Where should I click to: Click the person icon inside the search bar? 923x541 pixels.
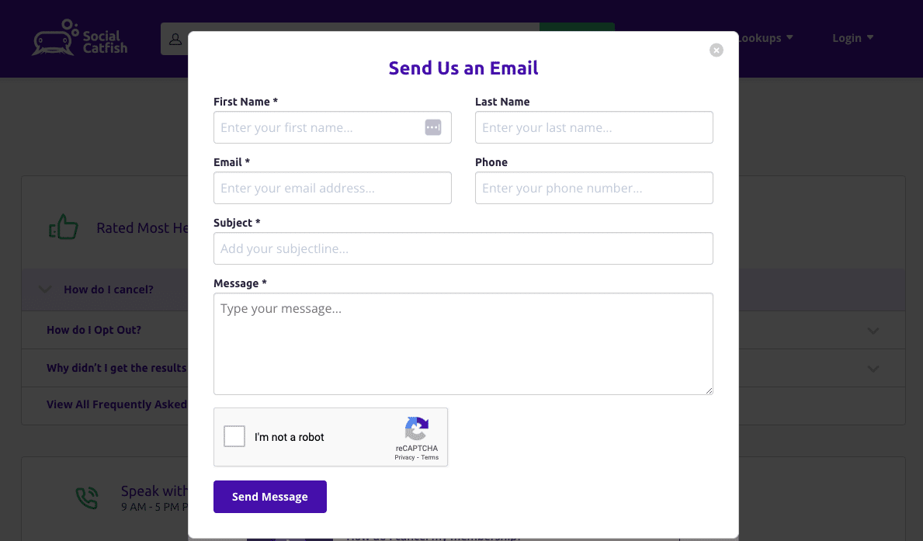pyautogui.click(x=175, y=39)
